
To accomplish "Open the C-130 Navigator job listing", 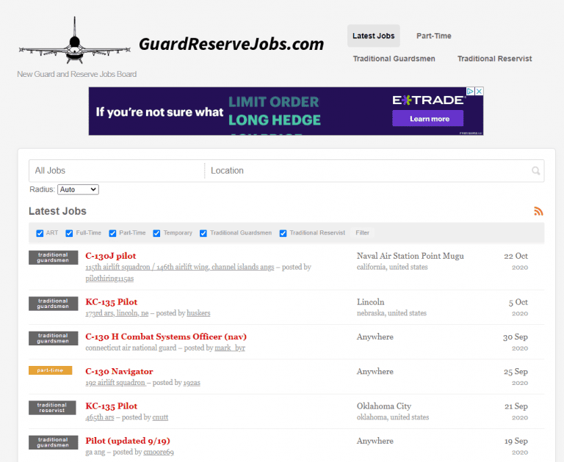I will pyautogui.click(x=119, y=371).
